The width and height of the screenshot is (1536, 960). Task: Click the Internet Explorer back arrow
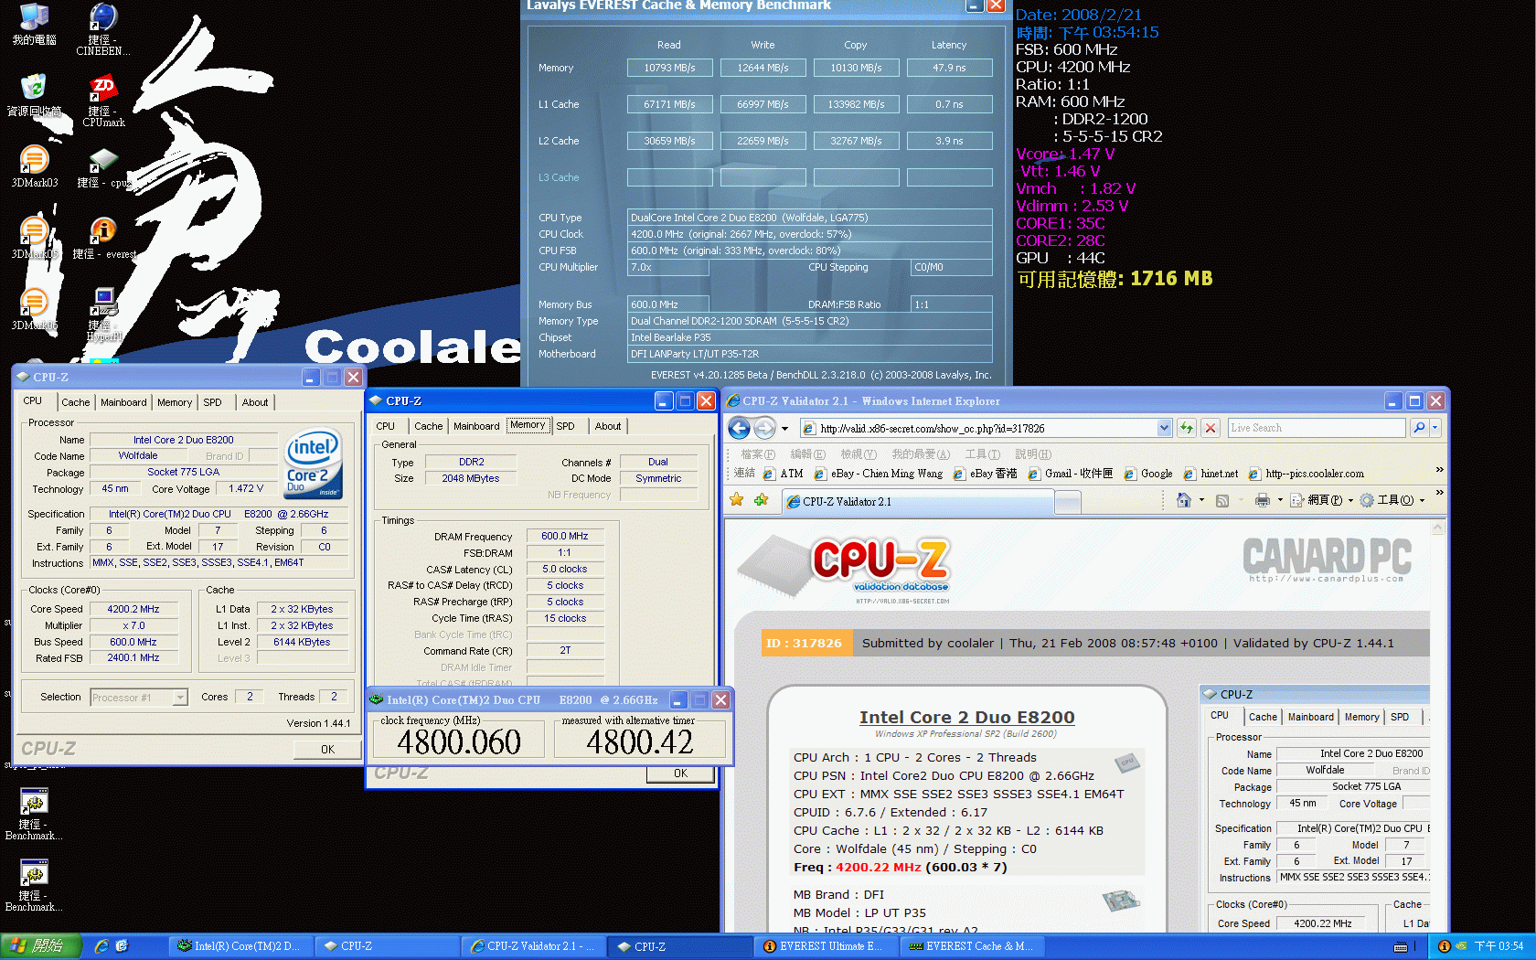[x=740, y=428]
